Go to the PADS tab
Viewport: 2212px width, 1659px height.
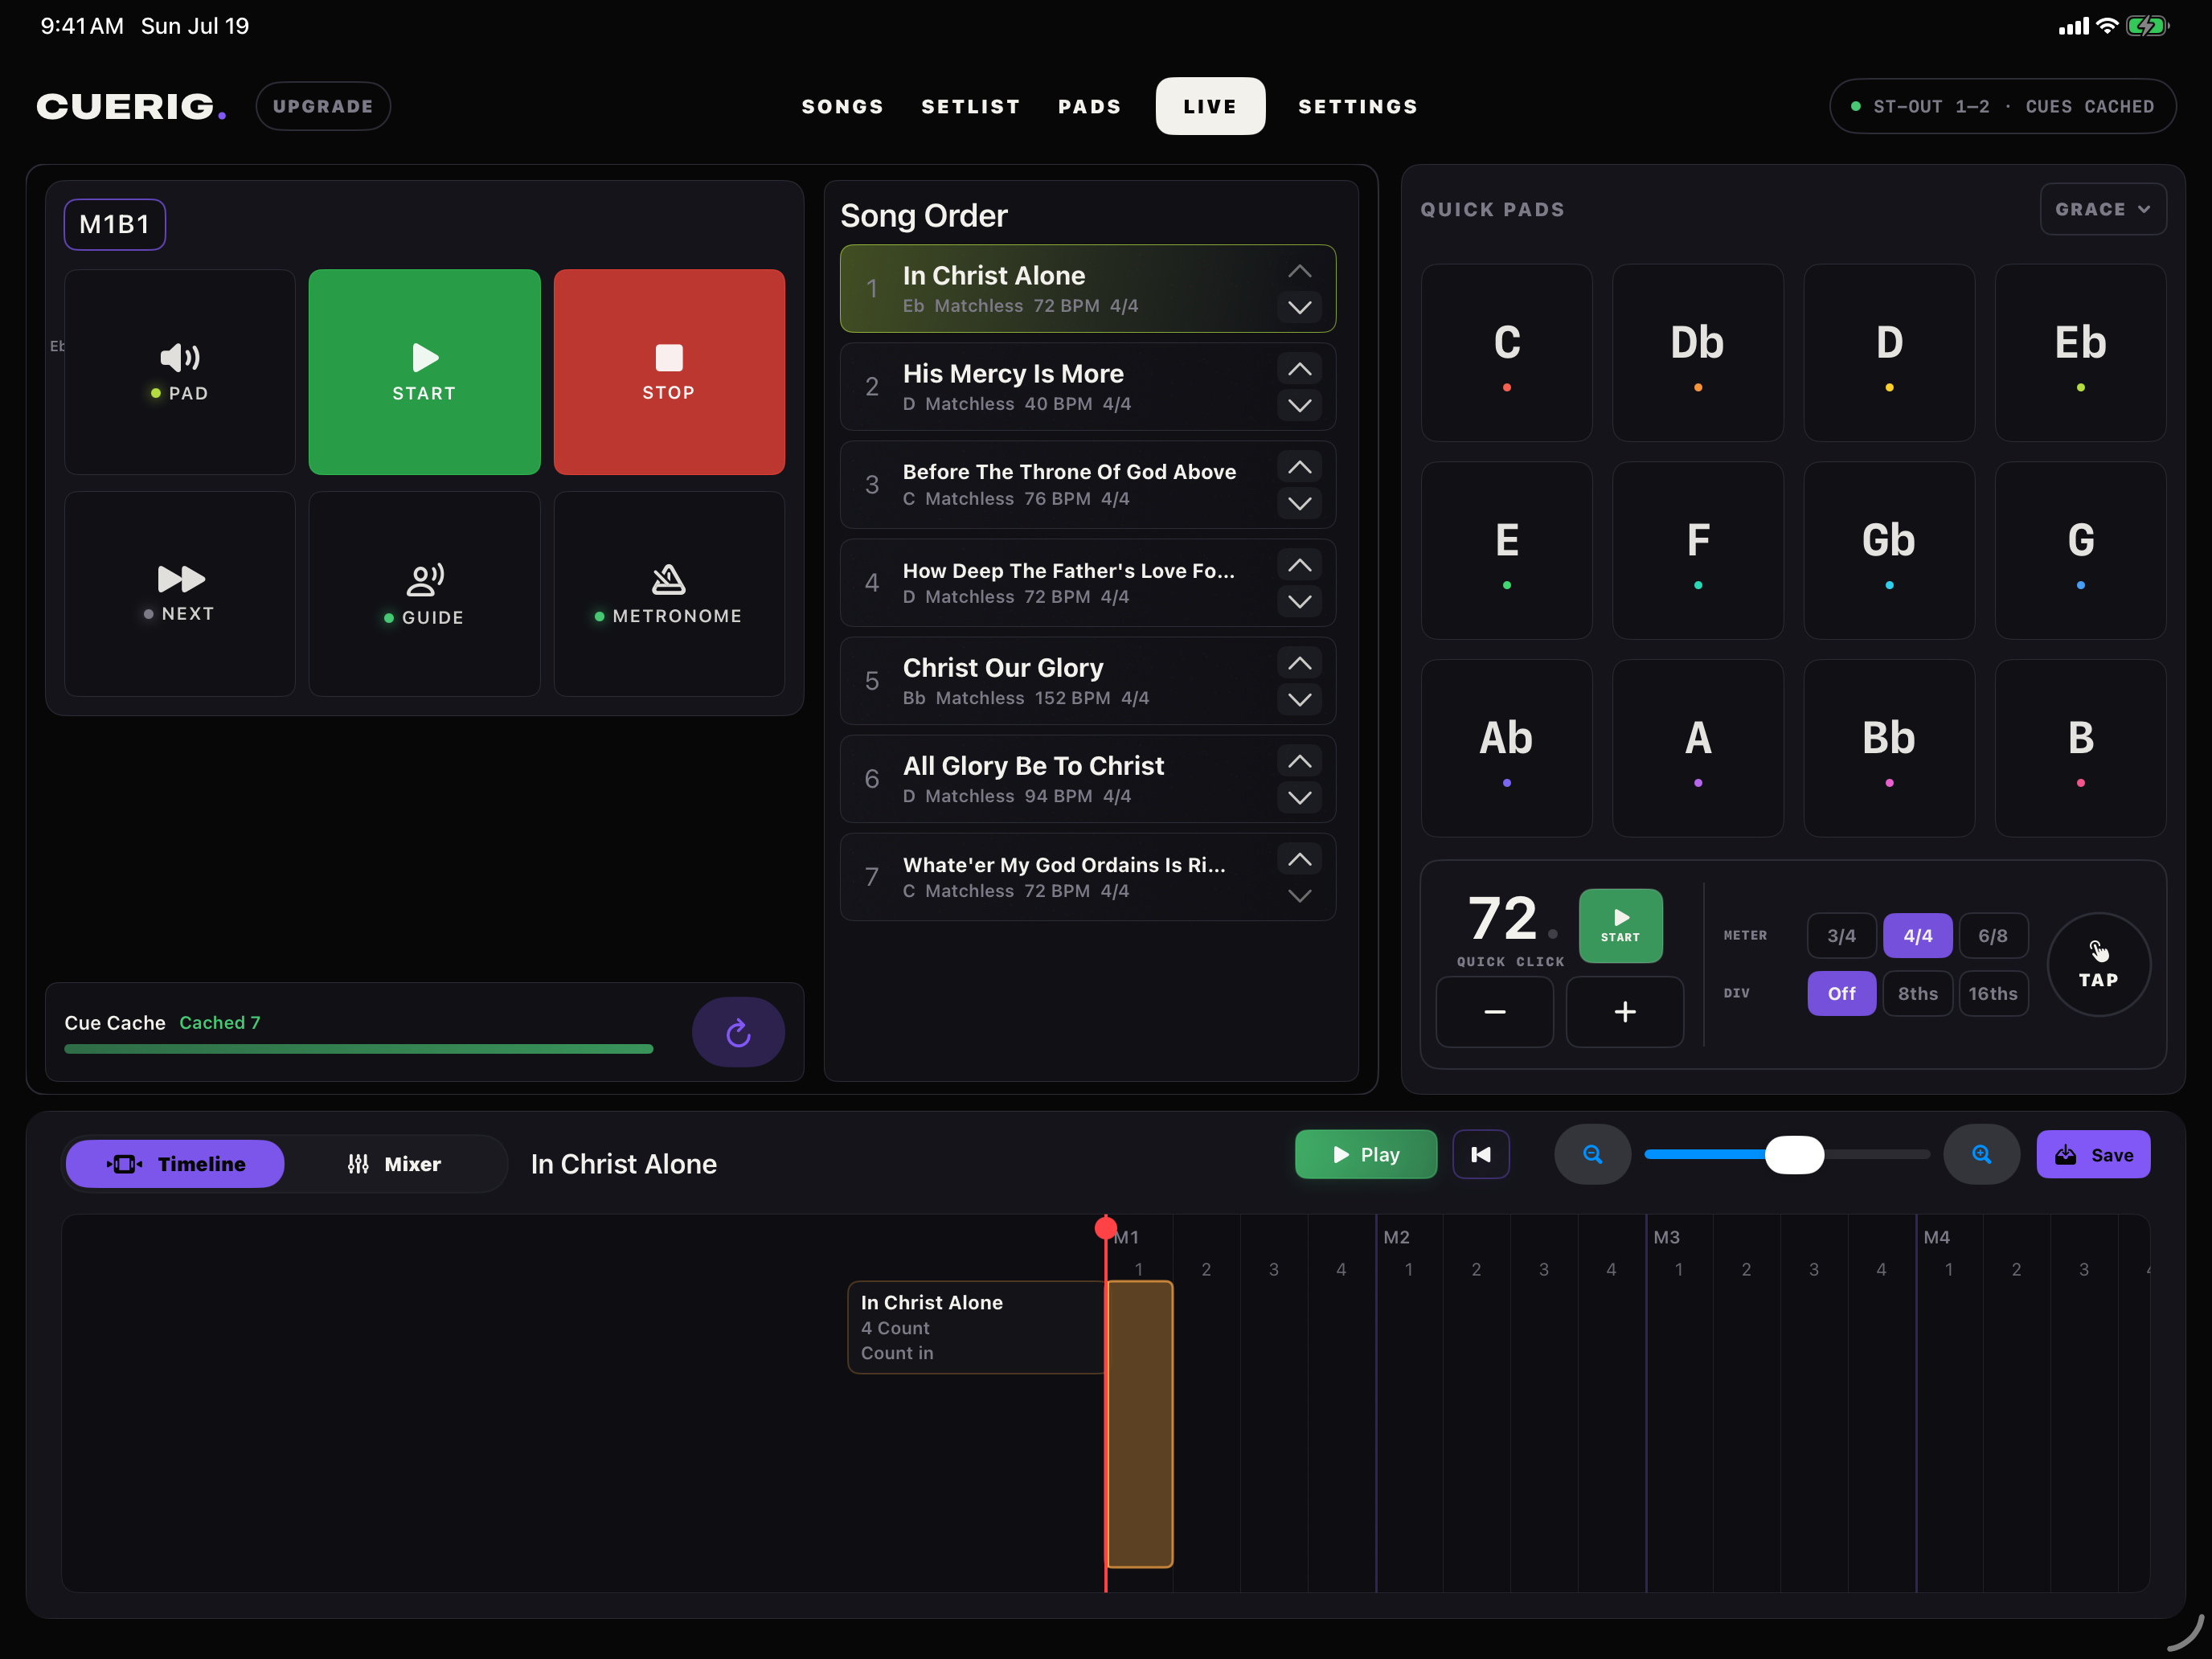[x=1089, y=106]
